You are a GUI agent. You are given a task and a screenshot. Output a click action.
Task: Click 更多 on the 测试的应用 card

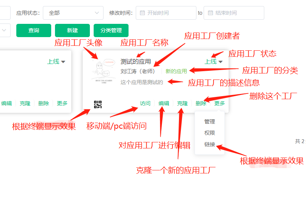220,103
